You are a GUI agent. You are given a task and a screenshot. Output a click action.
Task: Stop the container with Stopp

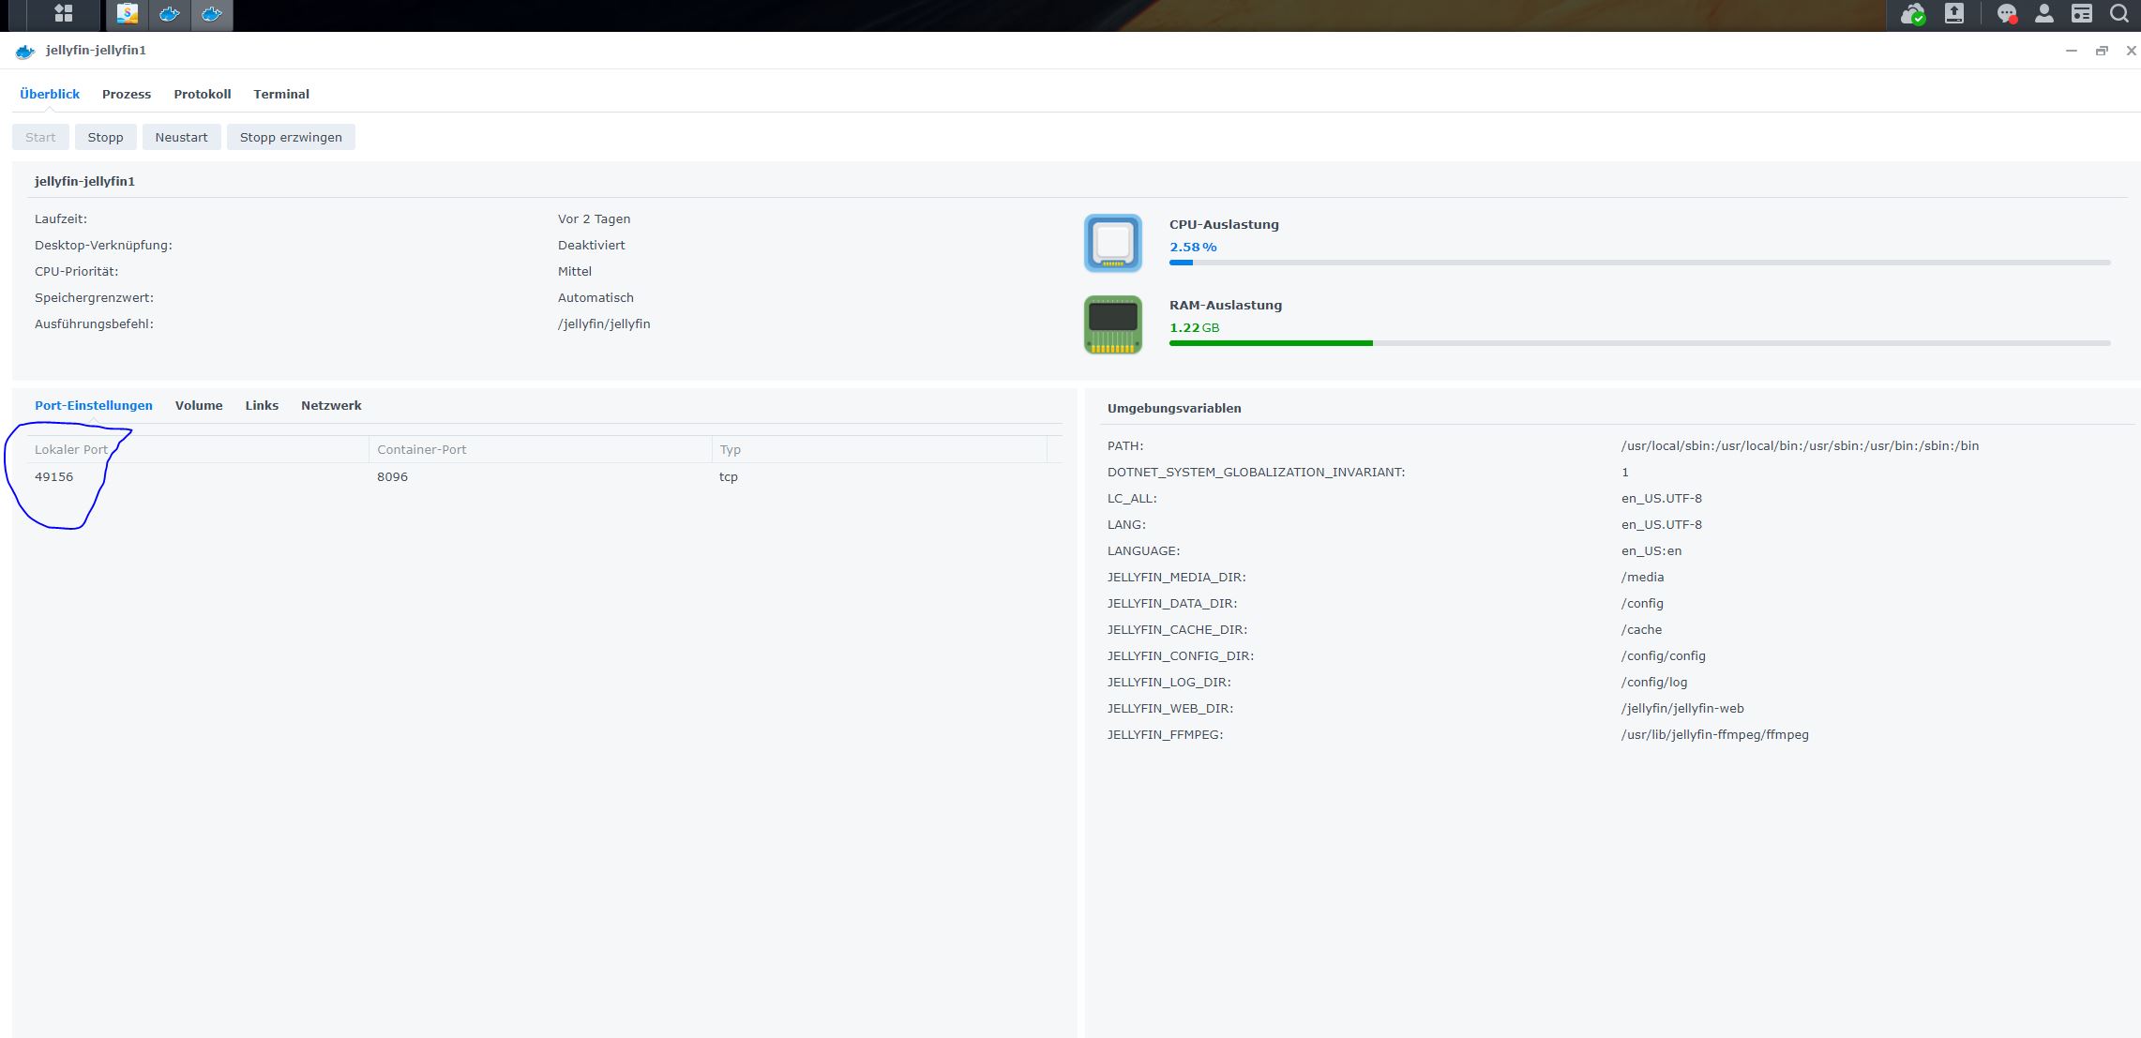tap(105, 137)
